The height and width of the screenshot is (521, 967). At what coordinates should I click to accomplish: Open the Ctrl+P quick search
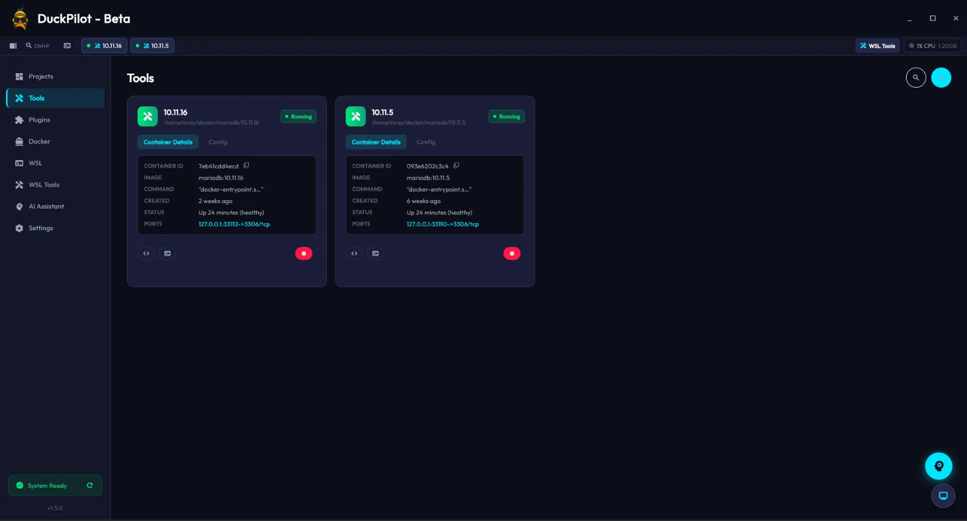37,46
